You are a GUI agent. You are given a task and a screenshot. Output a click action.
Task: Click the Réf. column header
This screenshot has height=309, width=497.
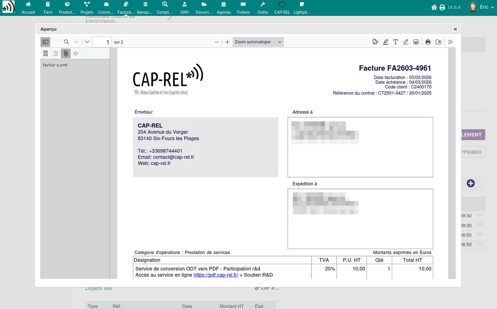(117, 306)
